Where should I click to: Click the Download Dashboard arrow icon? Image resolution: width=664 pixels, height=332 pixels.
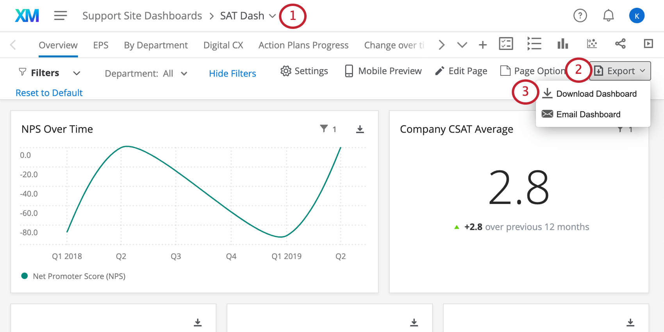click(548, 93)
